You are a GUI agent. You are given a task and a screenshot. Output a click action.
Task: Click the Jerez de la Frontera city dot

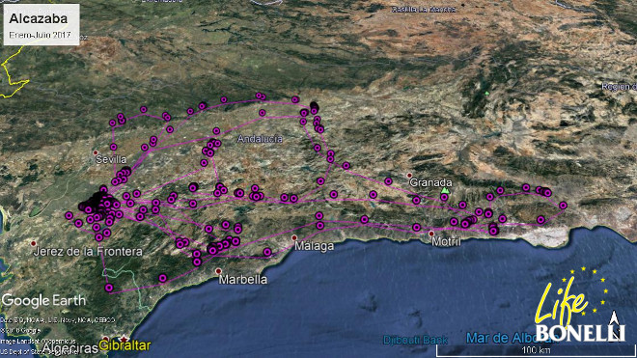[x=34, y=243]
